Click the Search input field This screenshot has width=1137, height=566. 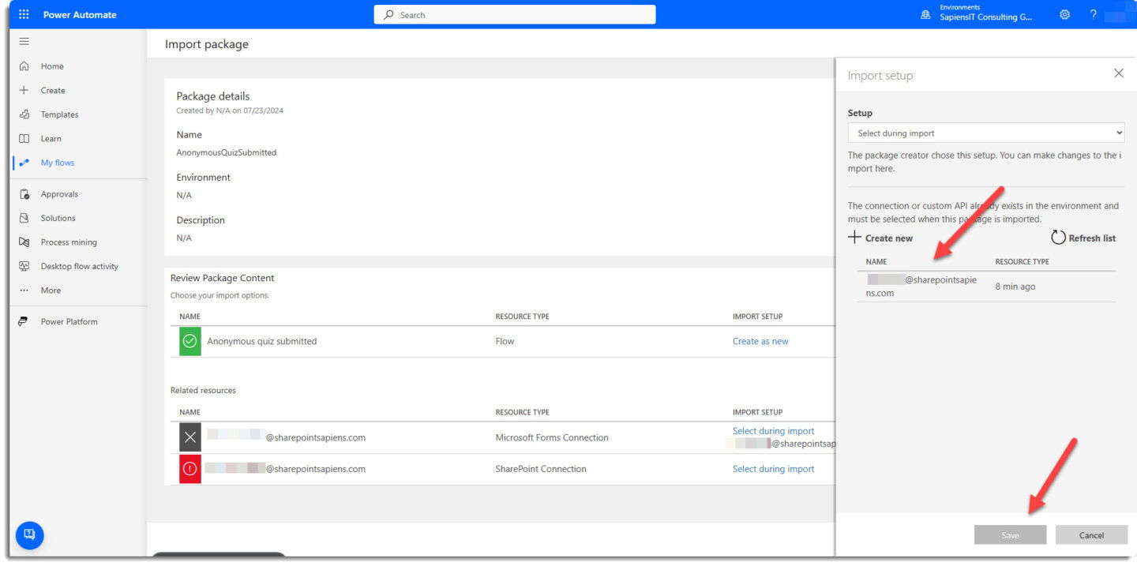point(515,15)
